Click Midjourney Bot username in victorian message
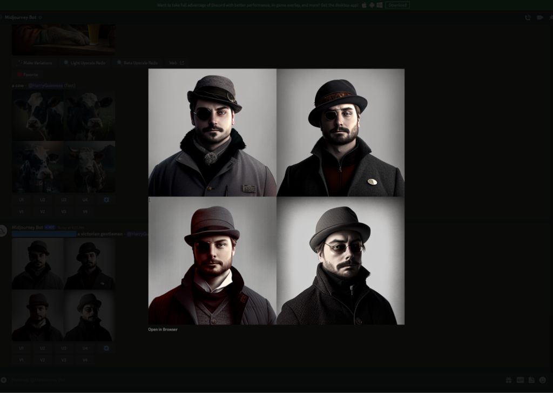 point(27,228)
